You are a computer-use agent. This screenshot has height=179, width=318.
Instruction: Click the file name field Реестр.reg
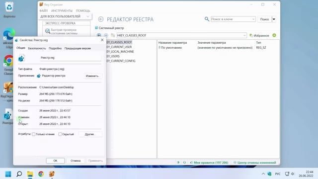[x=71, y=58]
